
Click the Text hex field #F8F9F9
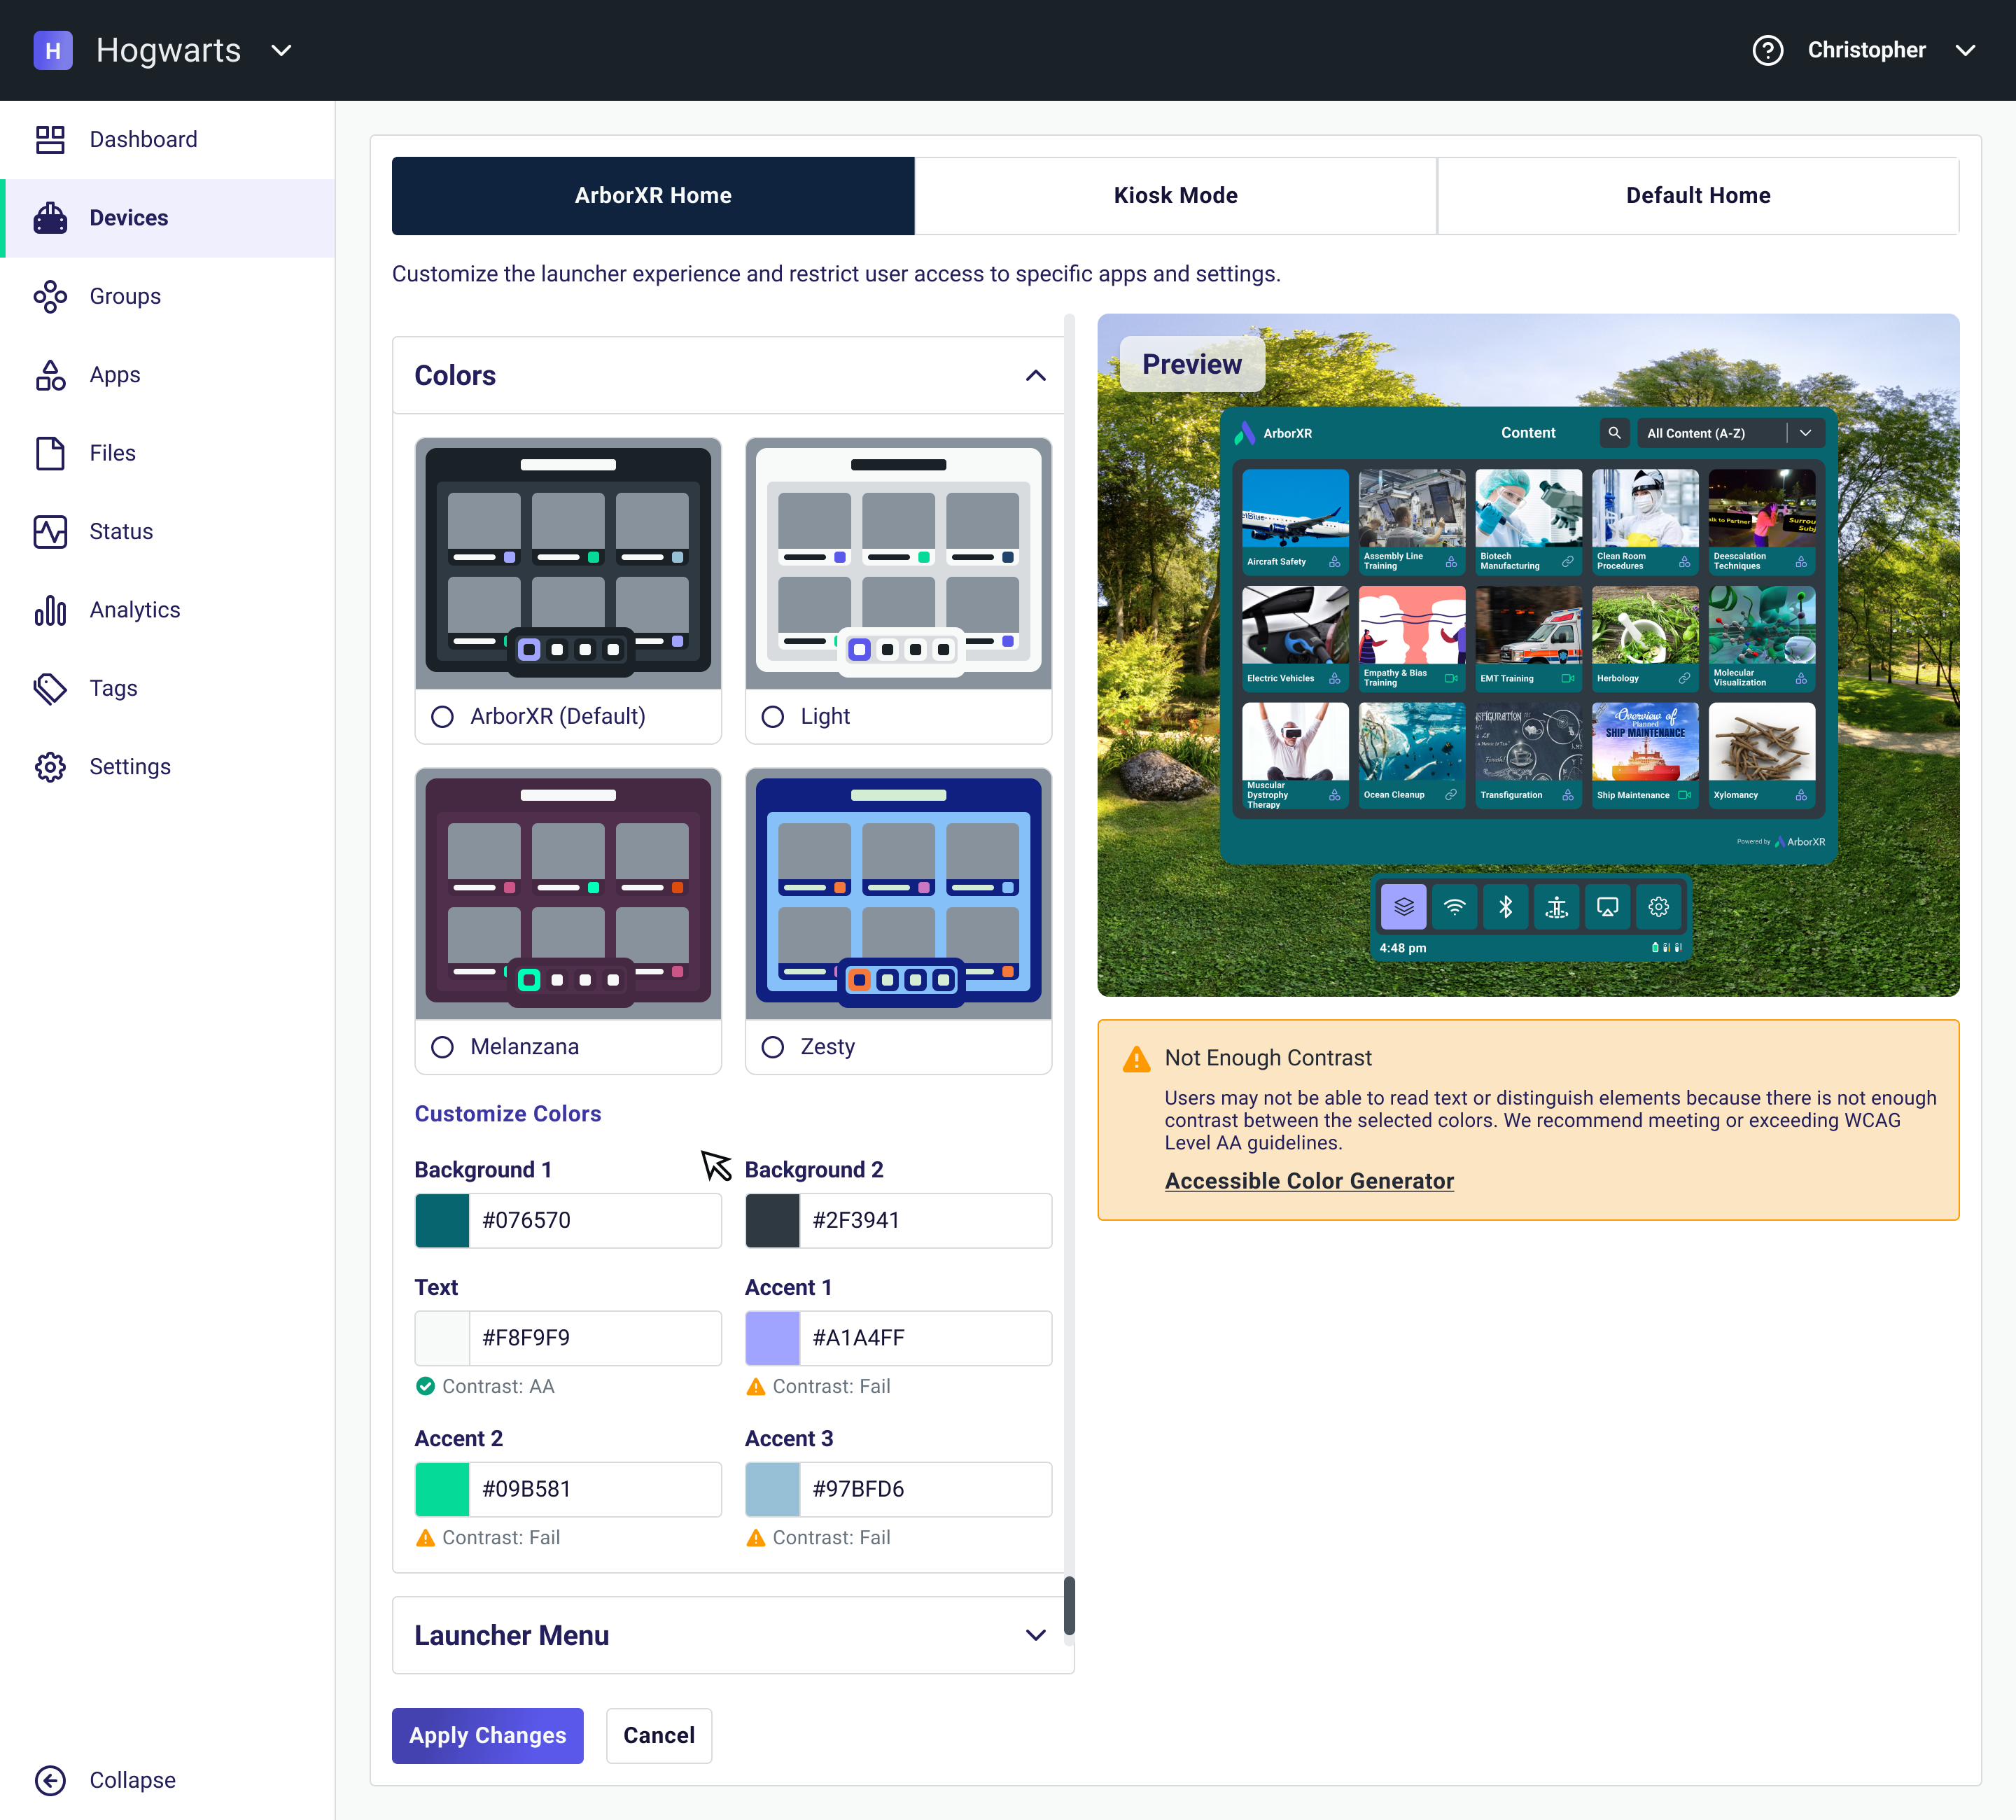pyautogui.click(x=595, y=1338)
